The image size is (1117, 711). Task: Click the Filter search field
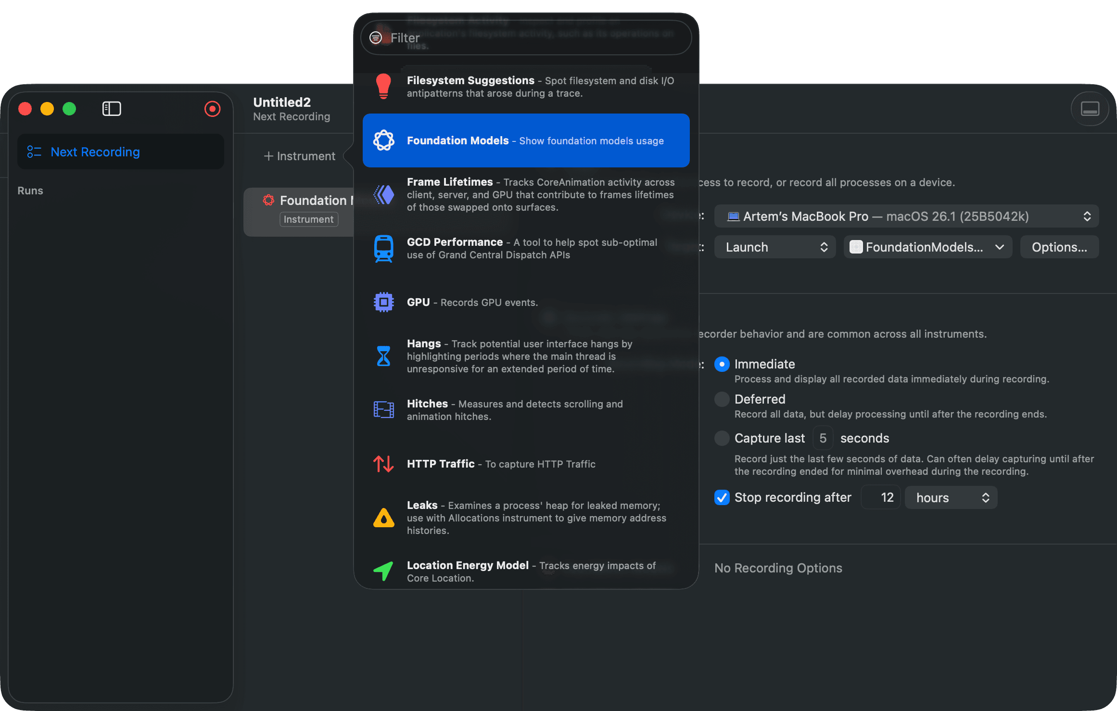point(526,38)
